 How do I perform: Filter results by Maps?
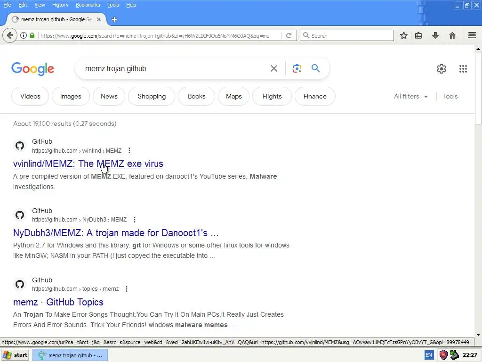(233, 96)
